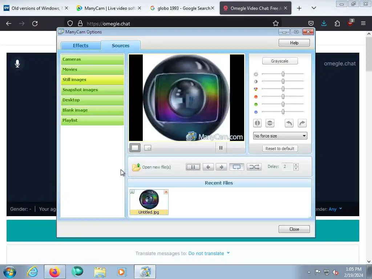Viewport: 372px width, 279px height.
Task: Click Reset to default button
Action: tap(280, 149)
